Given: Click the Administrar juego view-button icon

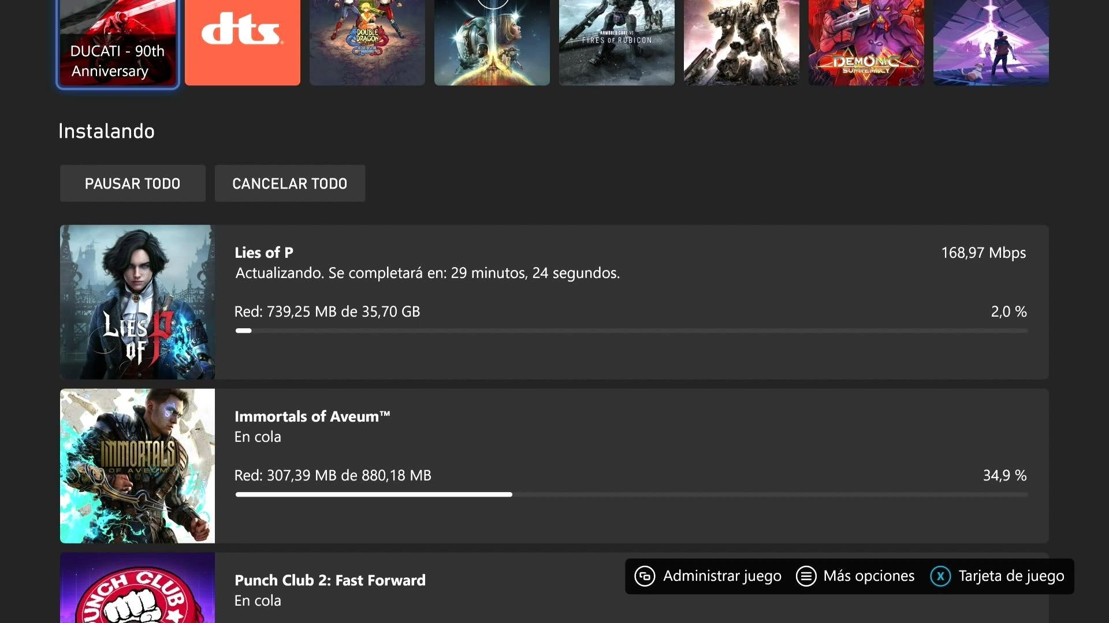Looking at the screenshot, I should pos(645,576).
